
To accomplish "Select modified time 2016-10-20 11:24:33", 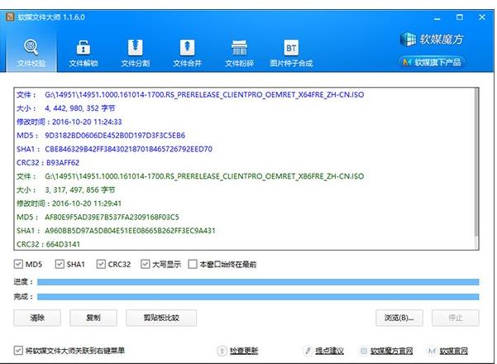I will (x=87, y=122).
